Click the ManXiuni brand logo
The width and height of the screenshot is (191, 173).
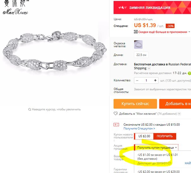pyautogui.click(x=15, y=8)
